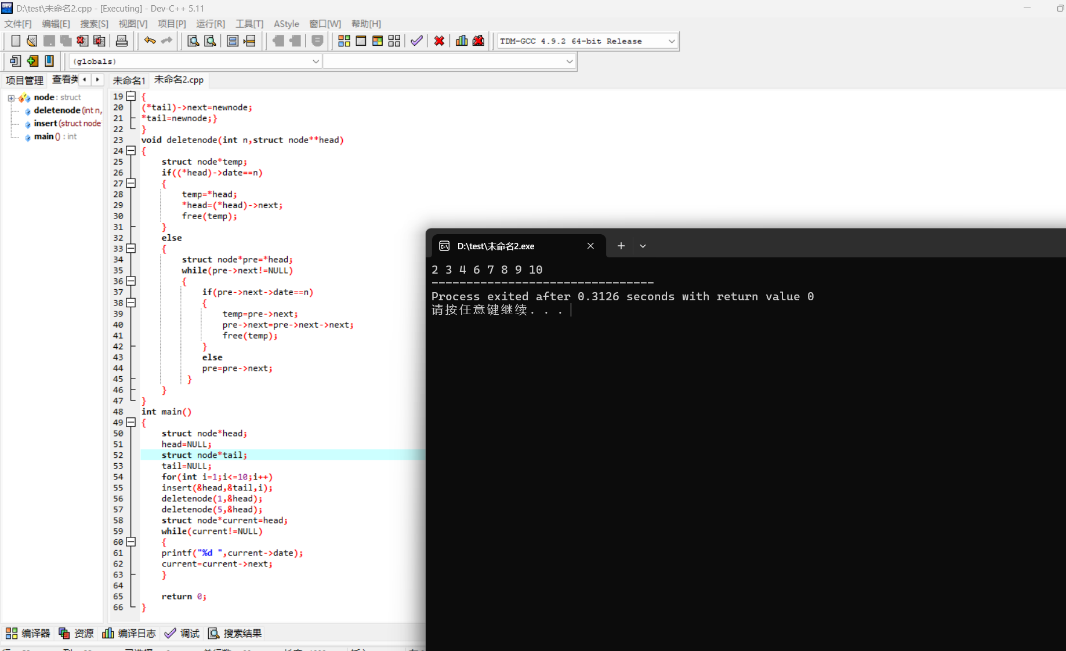Collapse the while loop fold at line 60
This screenshot has width=1066, height=651.
point(131,542)
